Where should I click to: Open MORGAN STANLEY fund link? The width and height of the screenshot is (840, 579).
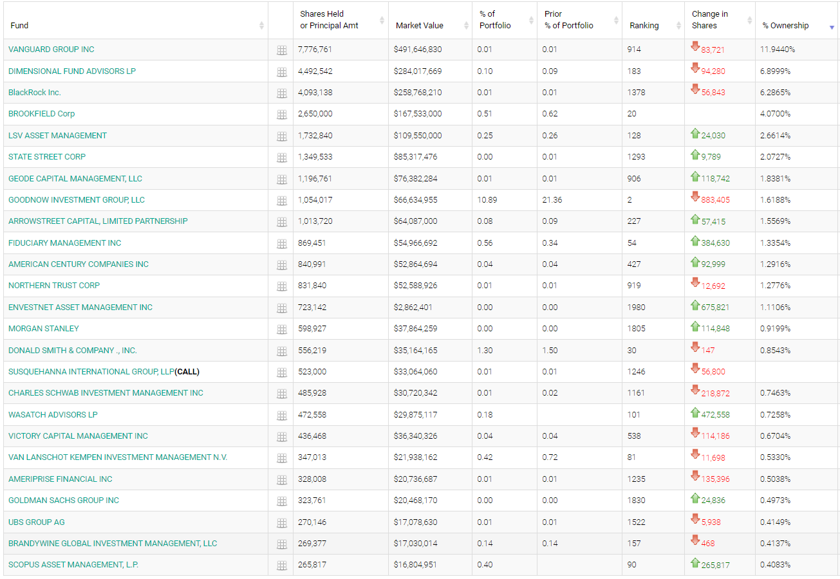coord(44,329)
